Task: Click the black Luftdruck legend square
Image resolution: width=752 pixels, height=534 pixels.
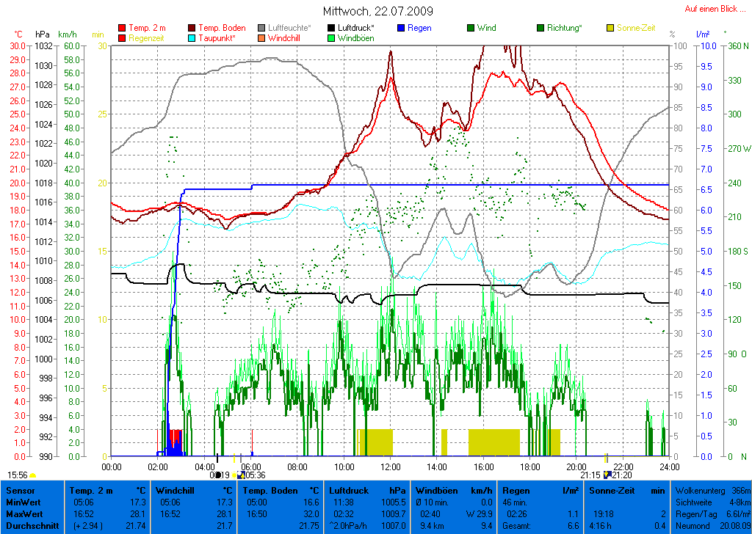Action: click(332, 29)
